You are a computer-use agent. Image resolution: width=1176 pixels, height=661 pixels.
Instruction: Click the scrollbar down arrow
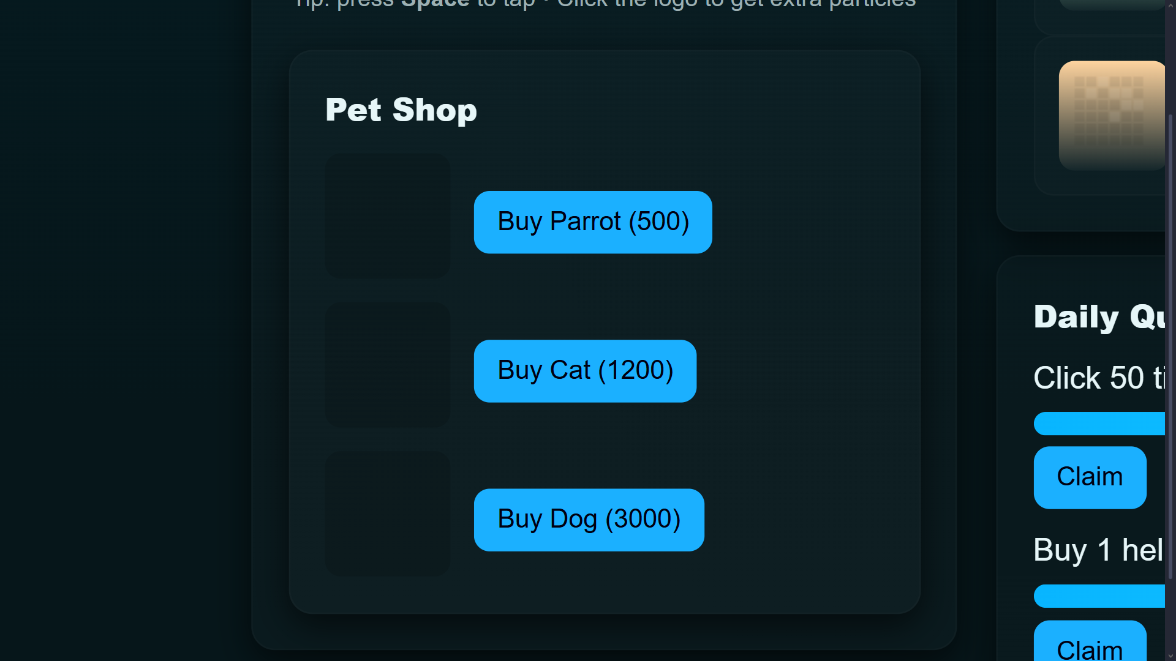[1170, 655]
